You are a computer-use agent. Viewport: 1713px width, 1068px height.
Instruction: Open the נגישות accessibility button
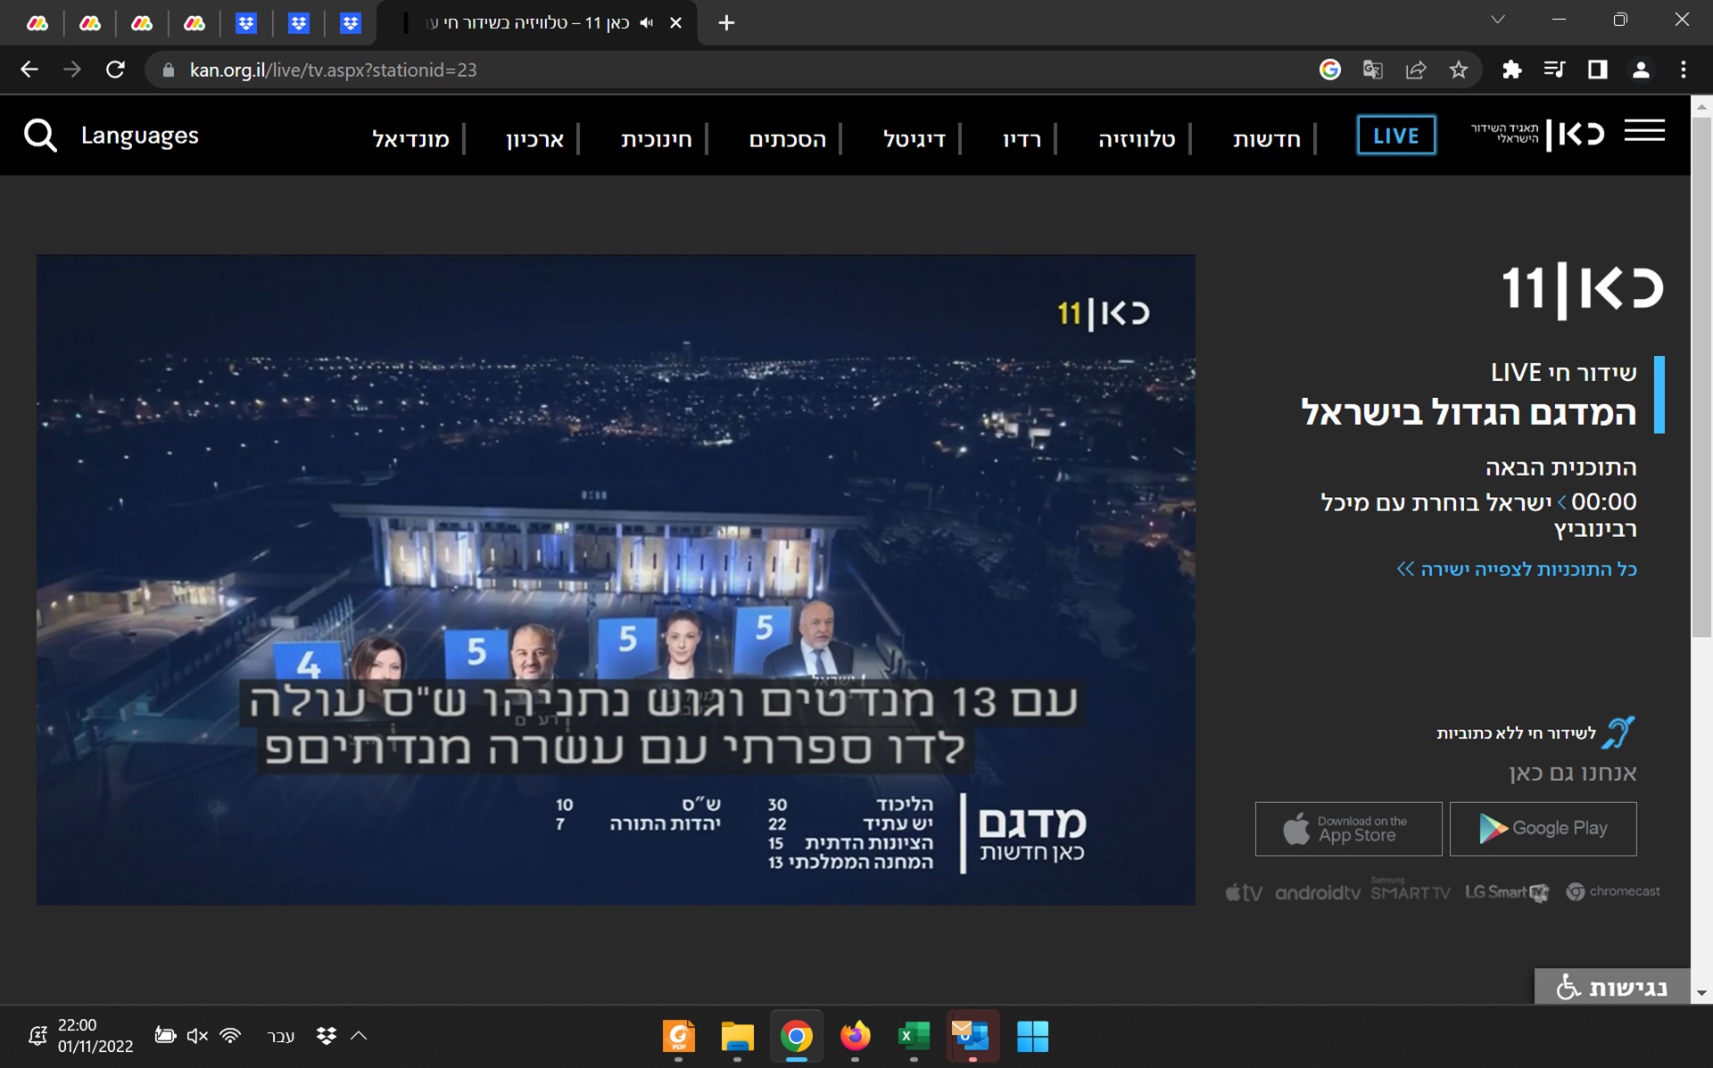point(1612,987)
